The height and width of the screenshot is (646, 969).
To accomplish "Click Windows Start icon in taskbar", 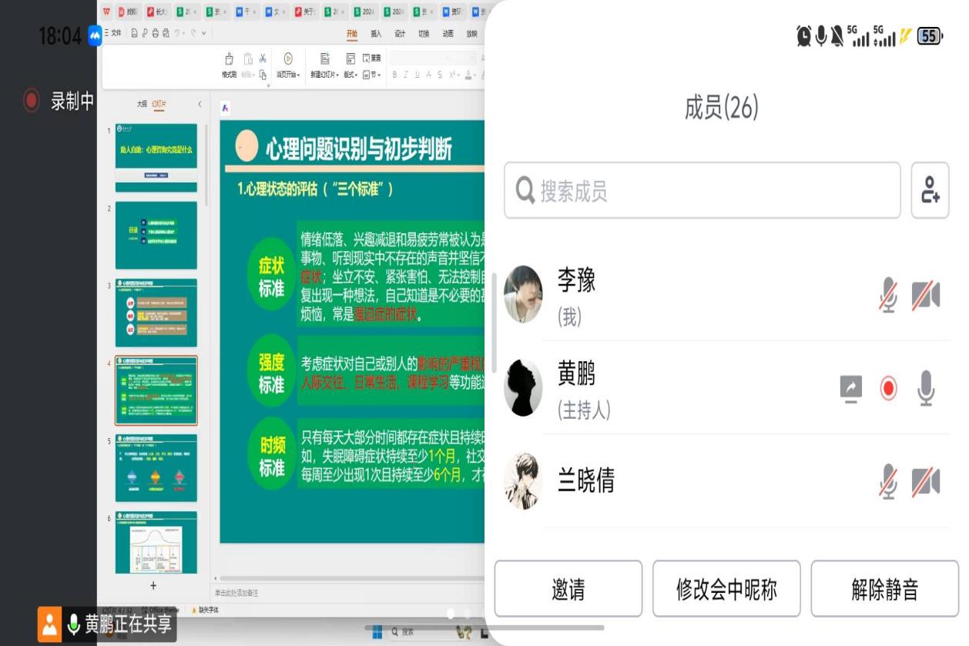I will (377, 632).
